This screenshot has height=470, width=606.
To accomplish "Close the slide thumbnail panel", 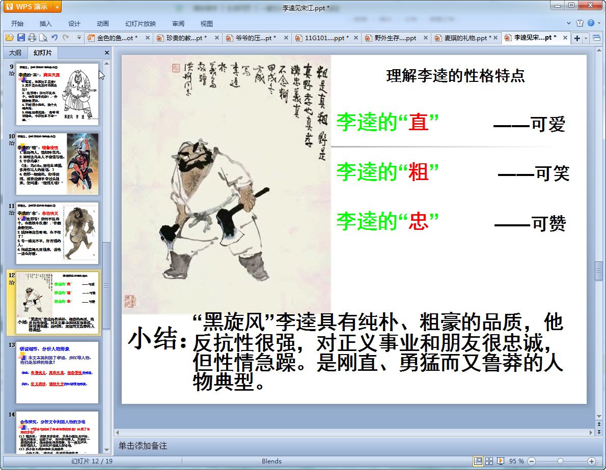I will [x=107, y=52].
